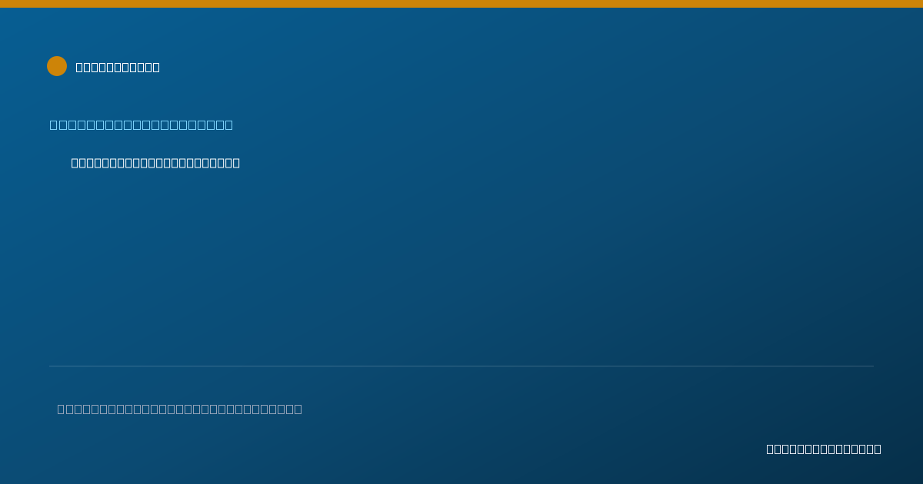This screenshot has width=923, height=484.
Task: Click middle of the gray footer sentence
Action: [x=180, y=409]
